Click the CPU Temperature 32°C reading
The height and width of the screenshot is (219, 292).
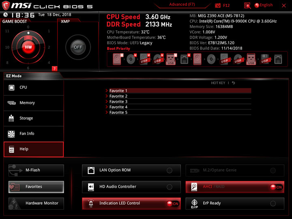(128, 32)
